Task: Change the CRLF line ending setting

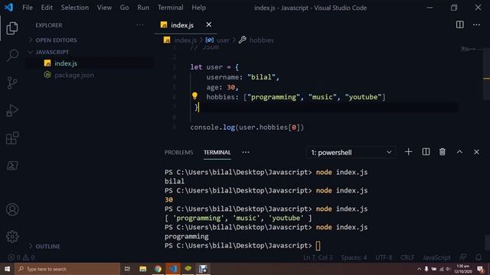Action: point(407,257)
